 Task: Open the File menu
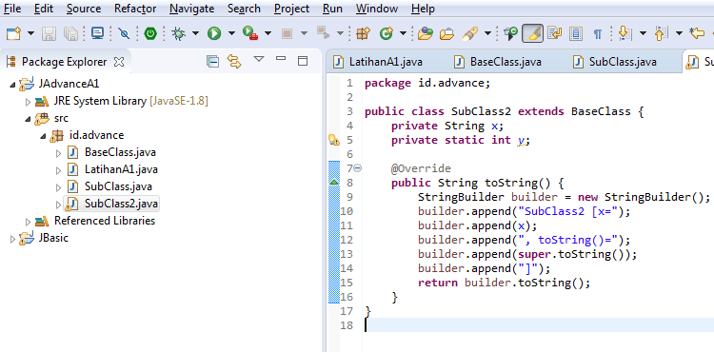[11, 9]
